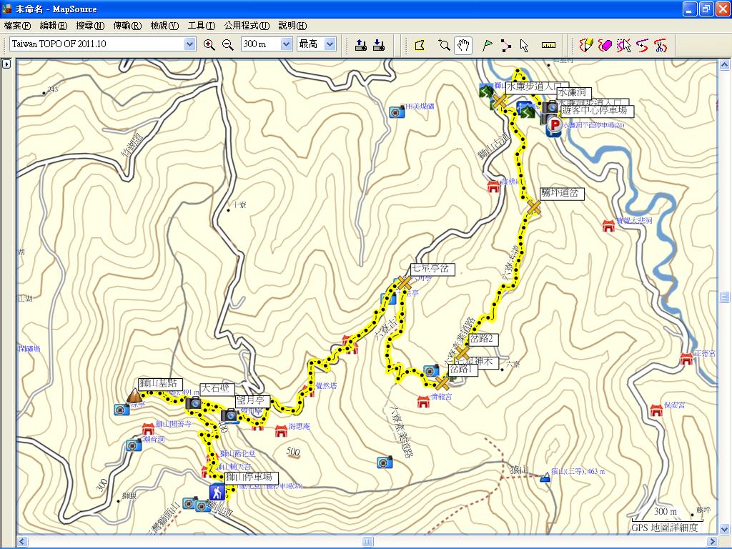
Task: Click the Send to Device icon
Action: [361, 45]
